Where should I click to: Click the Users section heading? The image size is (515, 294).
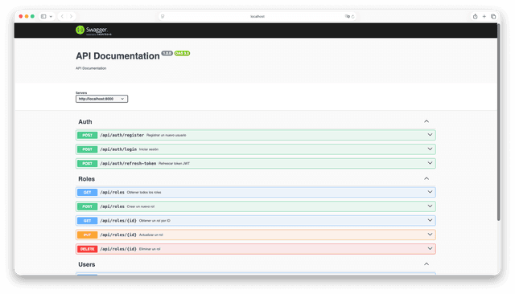point(87,264)
